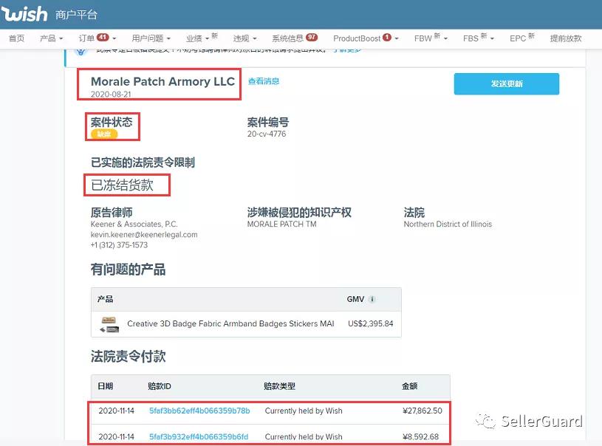
Task: Open payment ID 5faf3b932eff4b066359b6fd link
Action: (x=199, y=436)
